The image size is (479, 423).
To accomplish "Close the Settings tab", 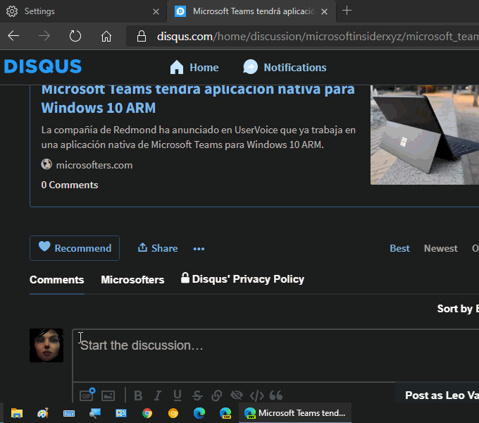I will [x=156, y=11].
